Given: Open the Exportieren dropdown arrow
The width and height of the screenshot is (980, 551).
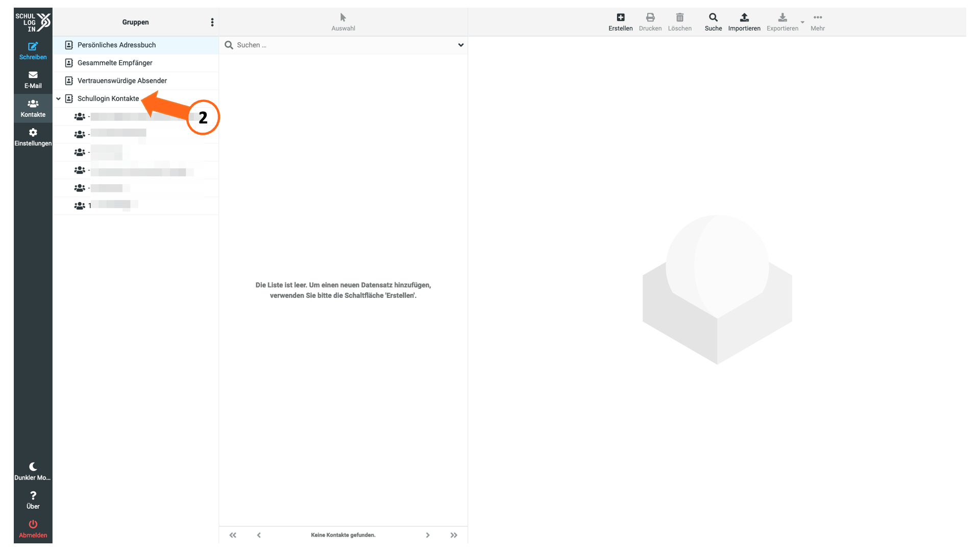Looking at the screenshot, I should click(802, 22).
